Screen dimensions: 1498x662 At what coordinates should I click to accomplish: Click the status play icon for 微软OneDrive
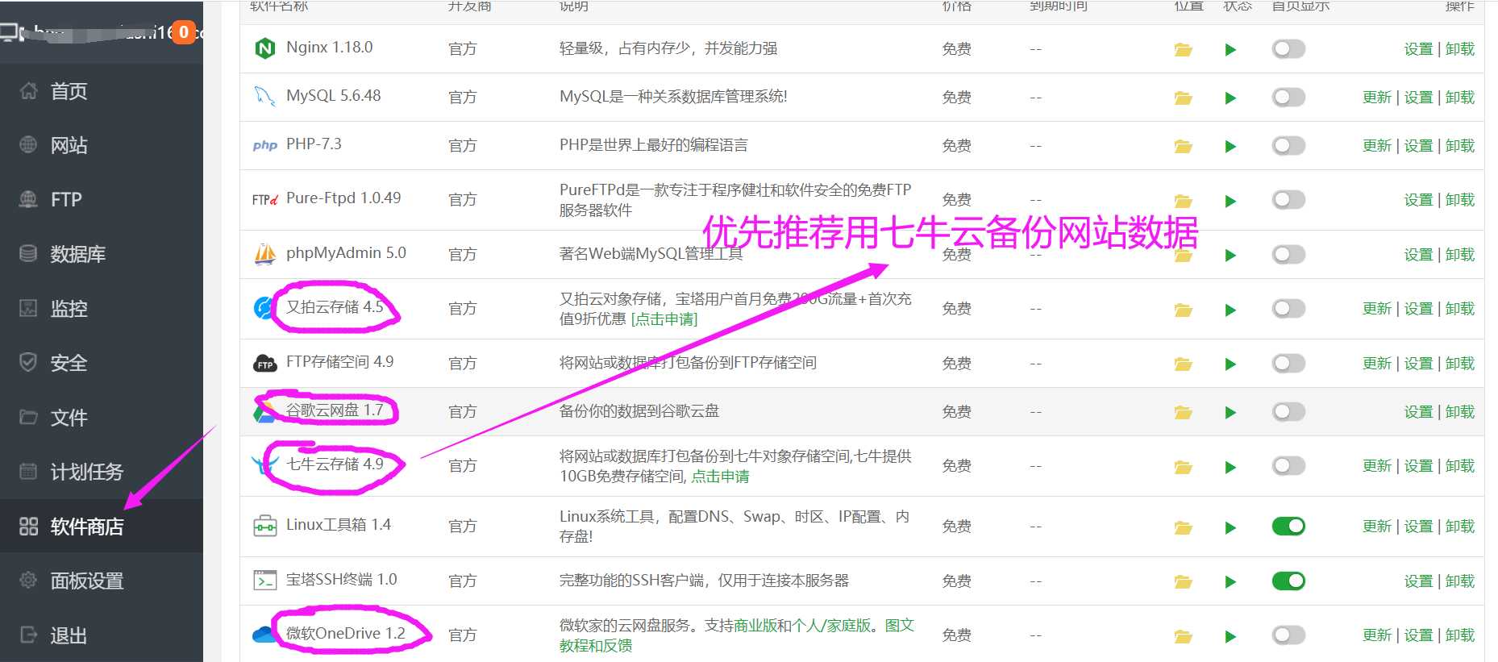coord(1230,637)
